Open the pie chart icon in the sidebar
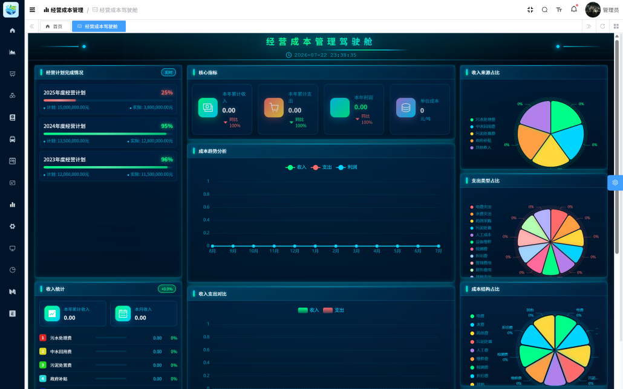Screen dimensions: 623x389 [x=12, y=270]
